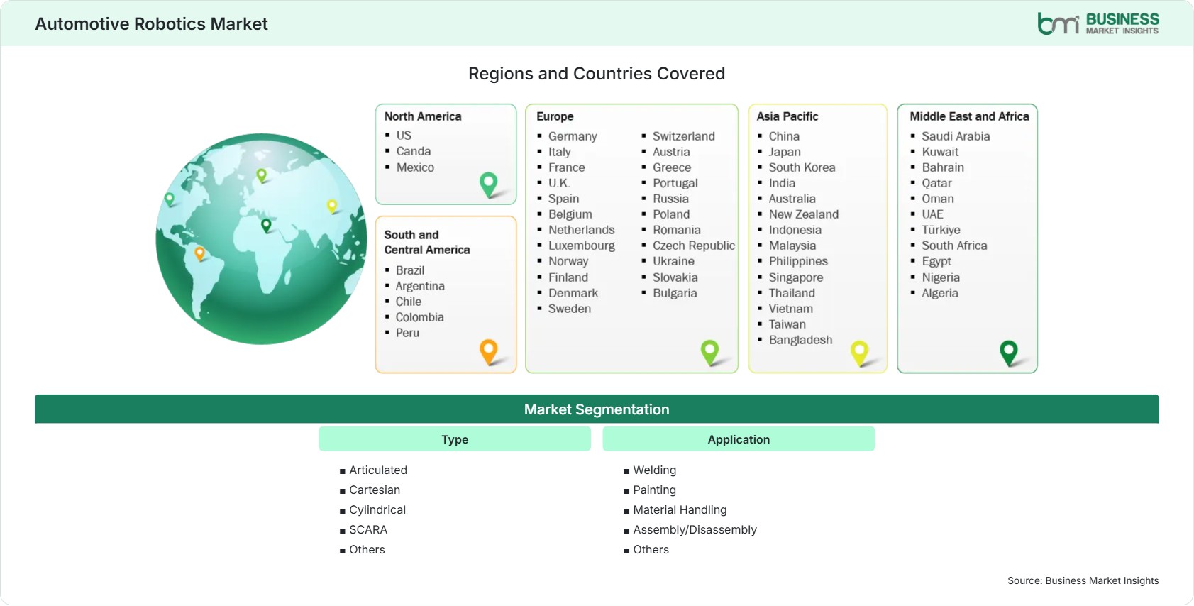The image size is (1194, 606).
Task: Click 'South Korea' in the Asia Pacific list
Action: click(802, 167)
